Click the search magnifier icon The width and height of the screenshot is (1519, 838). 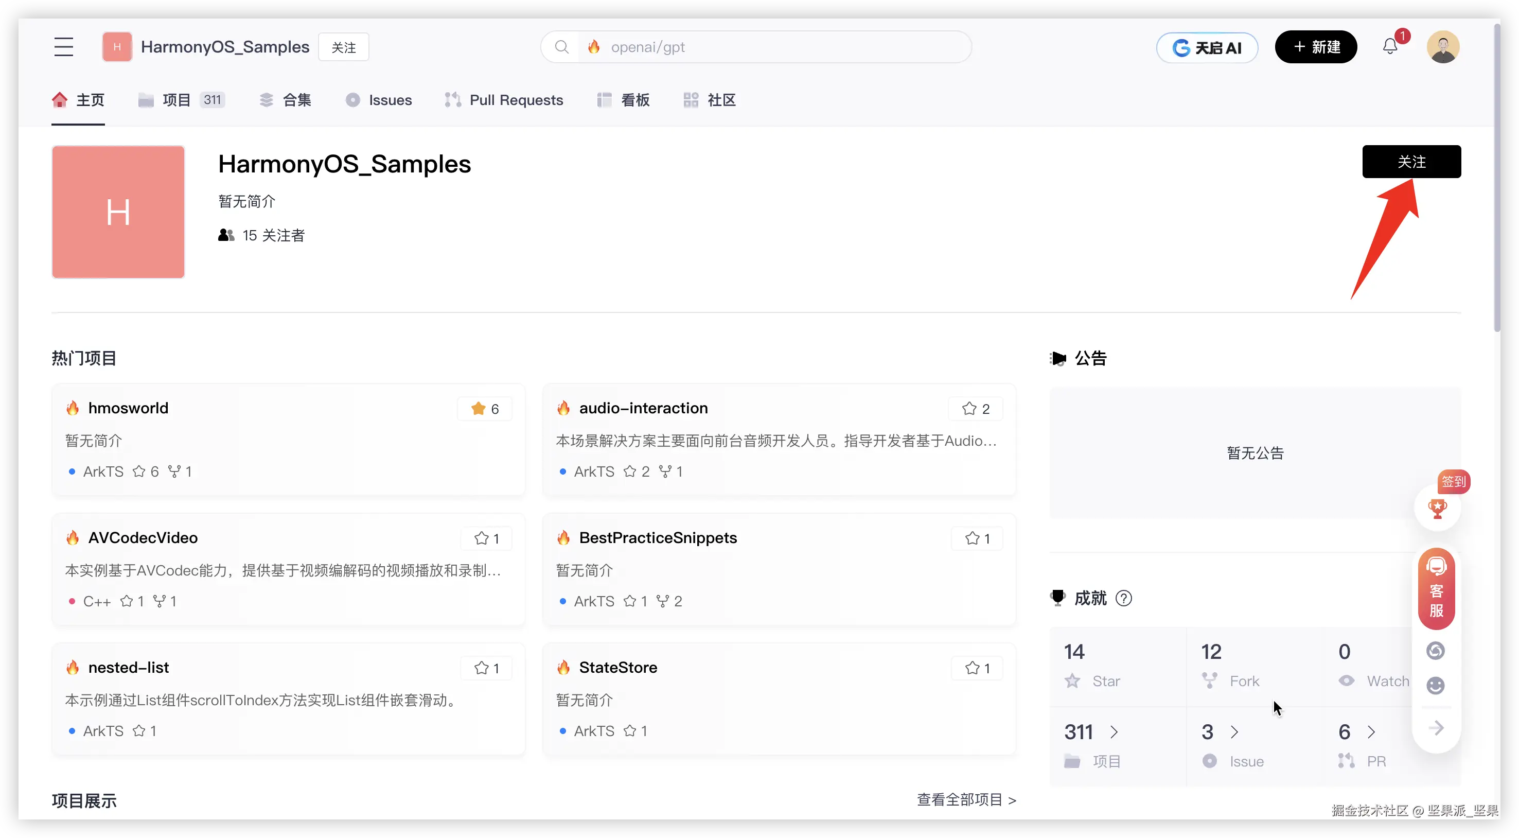[x=562, y=47]
